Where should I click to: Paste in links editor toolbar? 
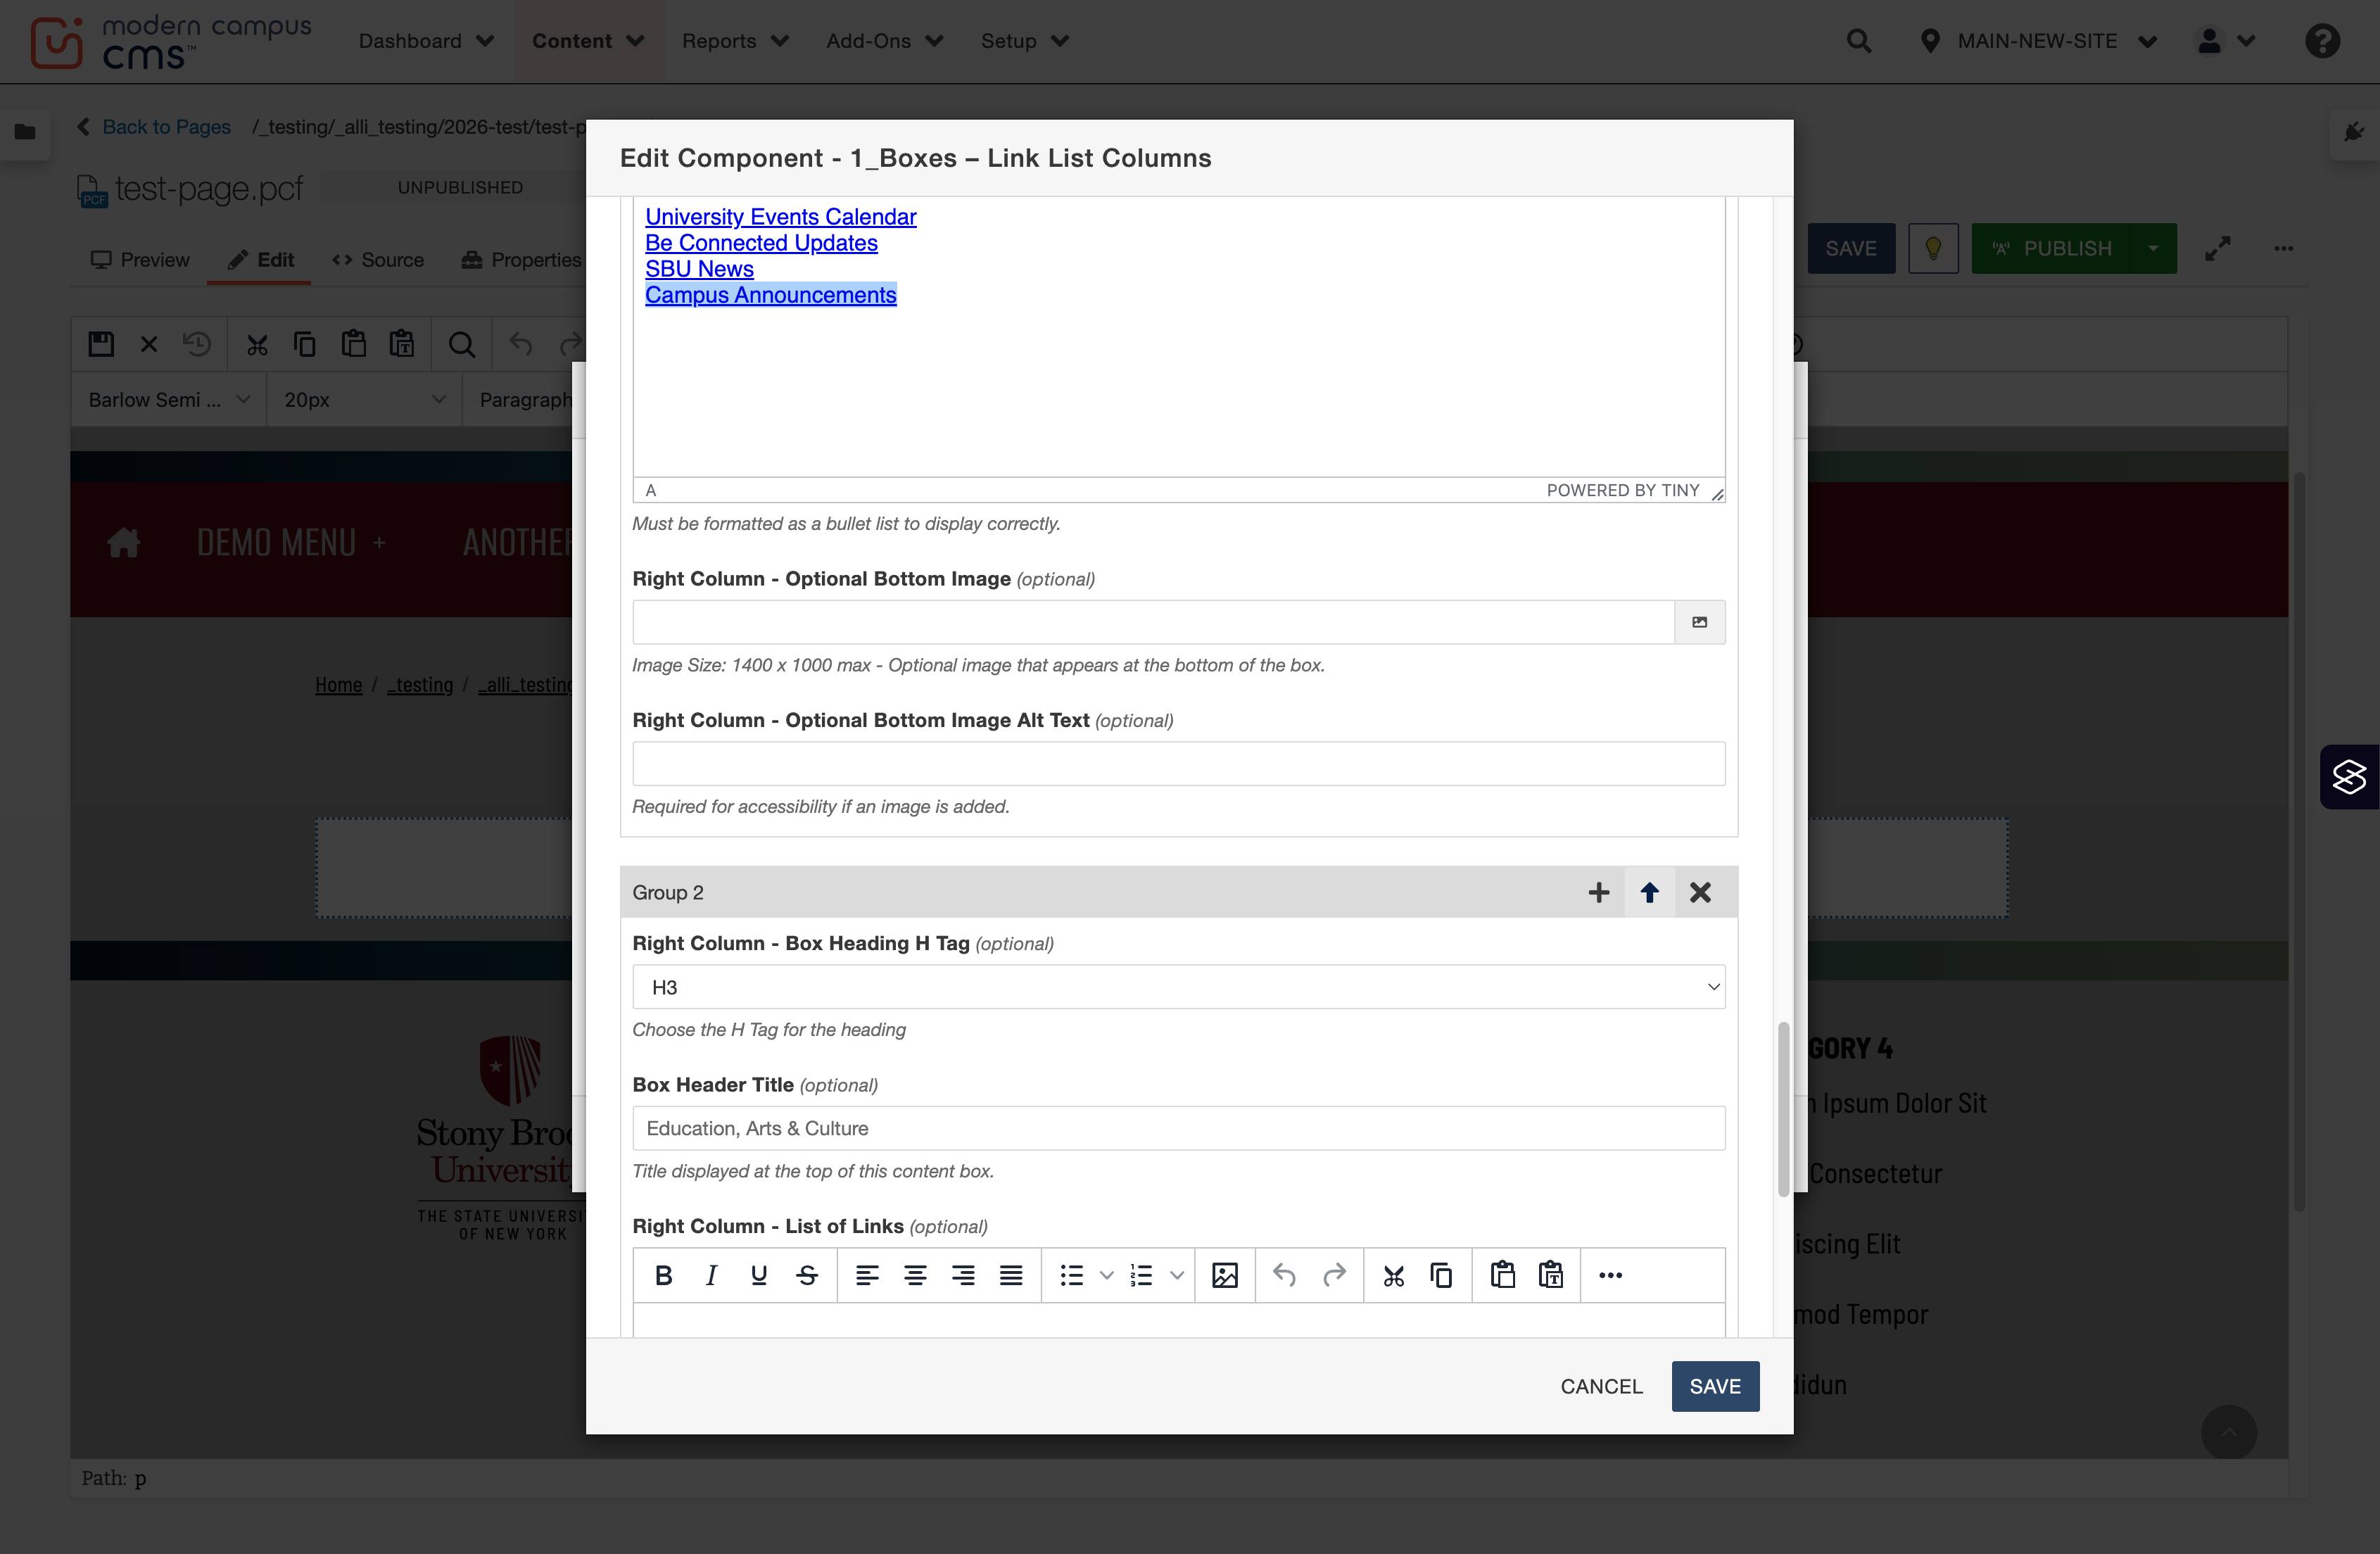(x=1502, y=1275)
